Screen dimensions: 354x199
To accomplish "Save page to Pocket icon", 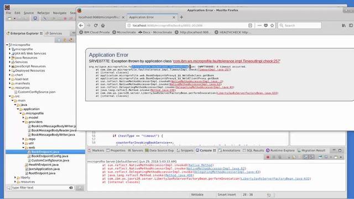I will 265,25.
